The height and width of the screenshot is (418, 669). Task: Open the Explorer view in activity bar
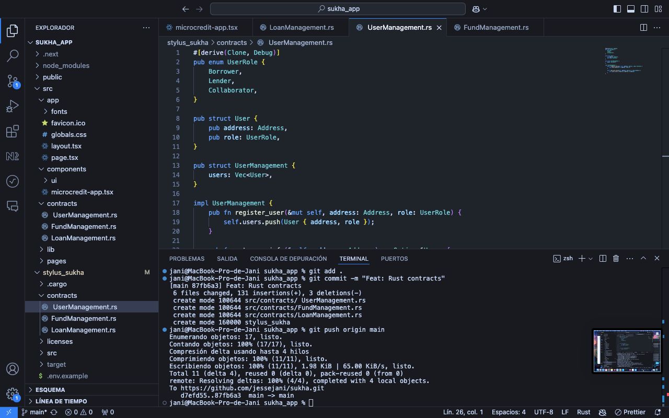tap(13, 31)
